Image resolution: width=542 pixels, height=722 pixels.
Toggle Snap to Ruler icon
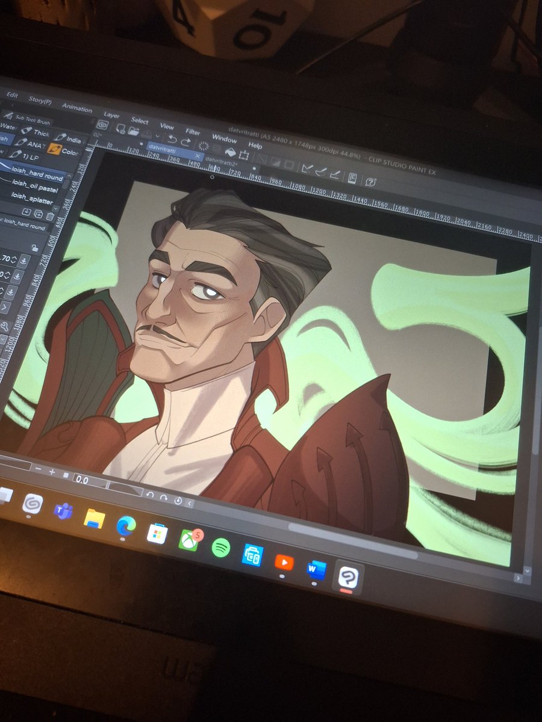307,168
